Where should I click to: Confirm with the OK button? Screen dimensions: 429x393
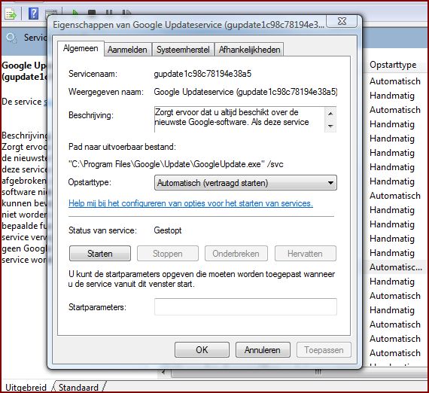[x=202, y=350]
